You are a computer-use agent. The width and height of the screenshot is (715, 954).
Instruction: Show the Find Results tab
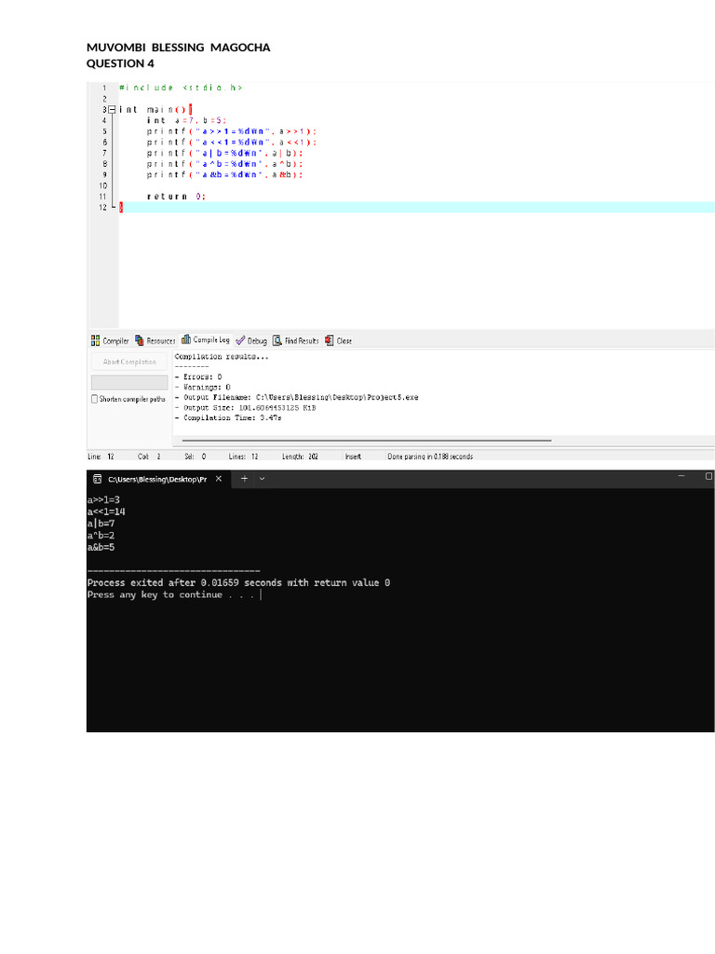pos(295,341)
